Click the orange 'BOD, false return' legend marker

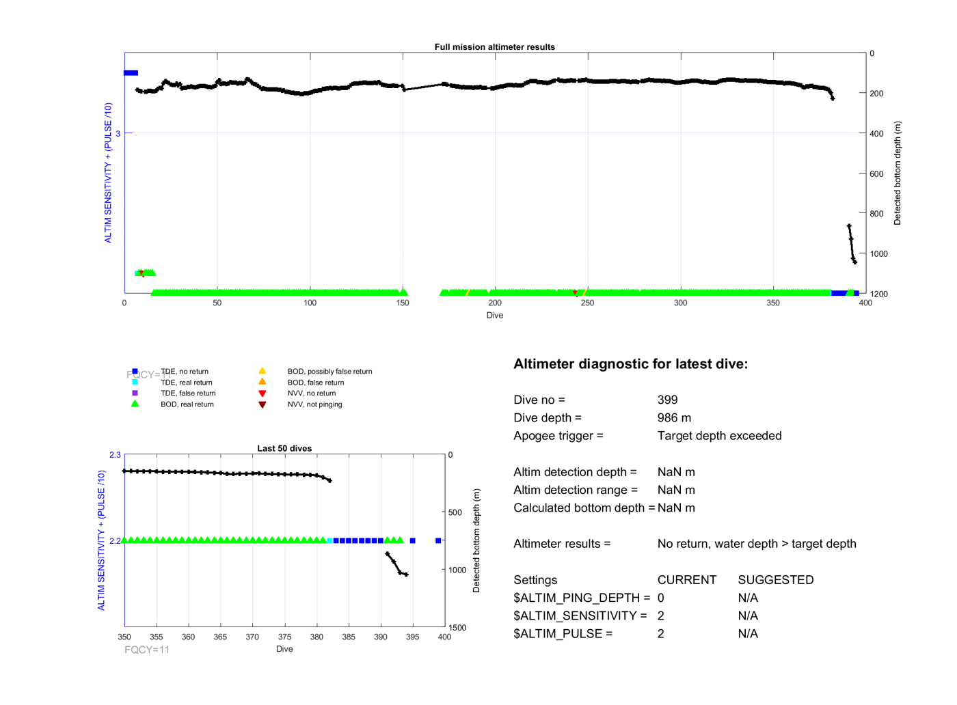[x=262, y=382]
